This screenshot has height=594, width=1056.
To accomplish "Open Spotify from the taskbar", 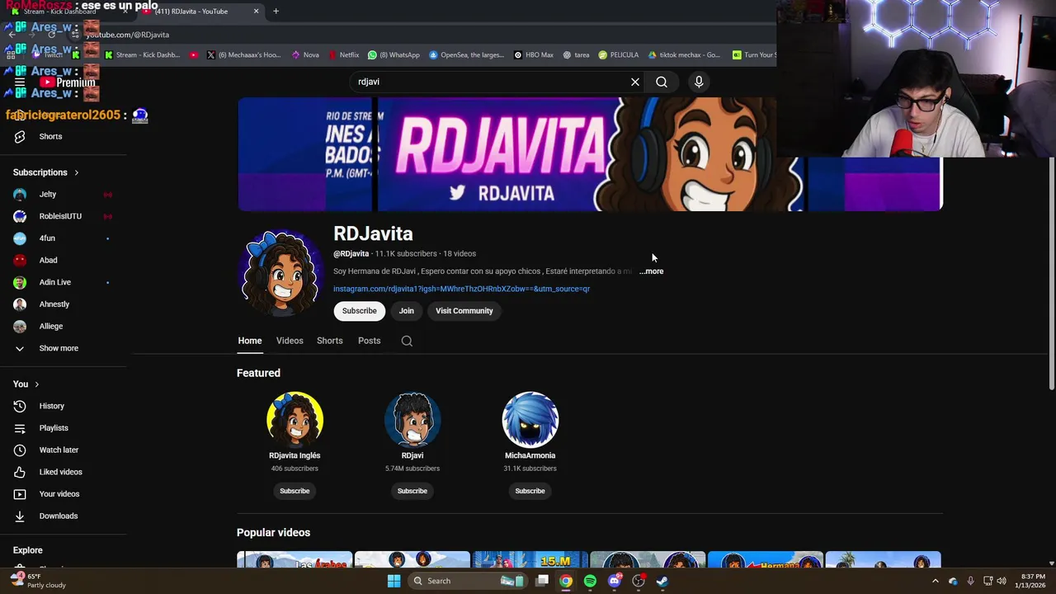I will pyautogui.click(x=590, y=581).
